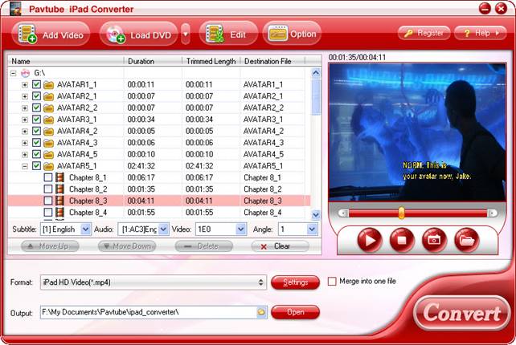Click the Duration column header
Screen dimensions: 516x345
click(x=153, y=61)
